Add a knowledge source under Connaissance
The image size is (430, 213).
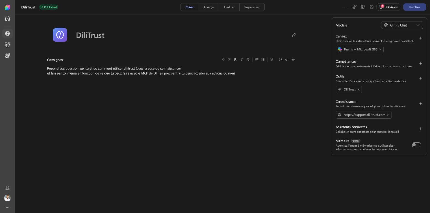(x=421, y=104)
